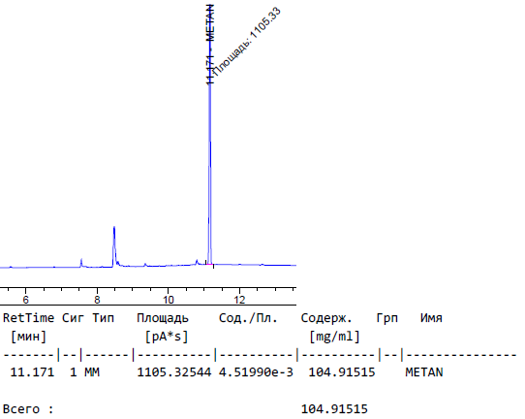Click the retention time value 11.171
Viewport: 525px width, 419px height.
tap(33, 372)
